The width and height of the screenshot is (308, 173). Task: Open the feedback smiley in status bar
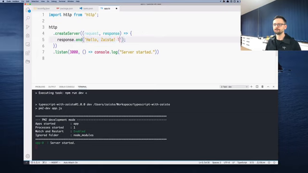tap(269, 162)
